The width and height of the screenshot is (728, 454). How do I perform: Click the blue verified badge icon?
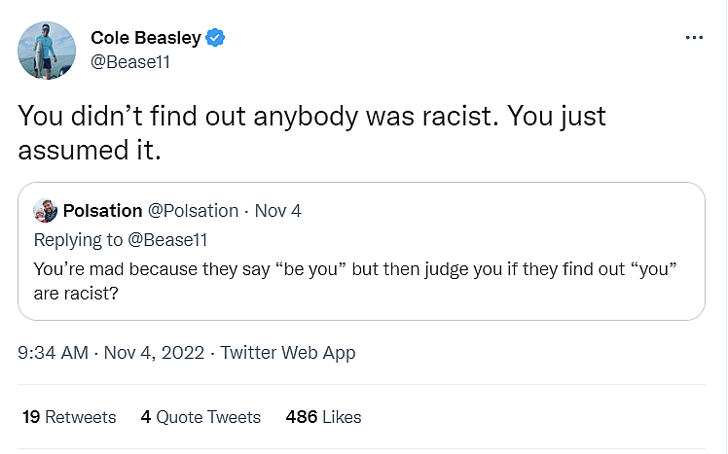click(x=215, y=38)
